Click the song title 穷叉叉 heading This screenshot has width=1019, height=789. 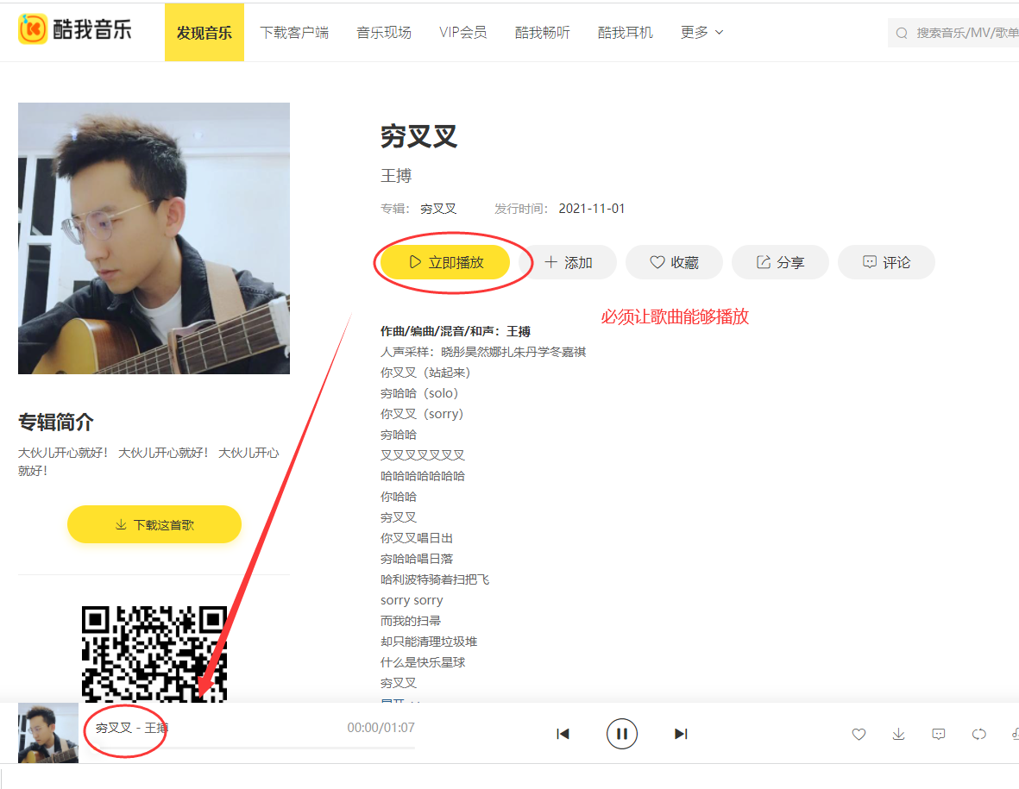coord(418,136)
